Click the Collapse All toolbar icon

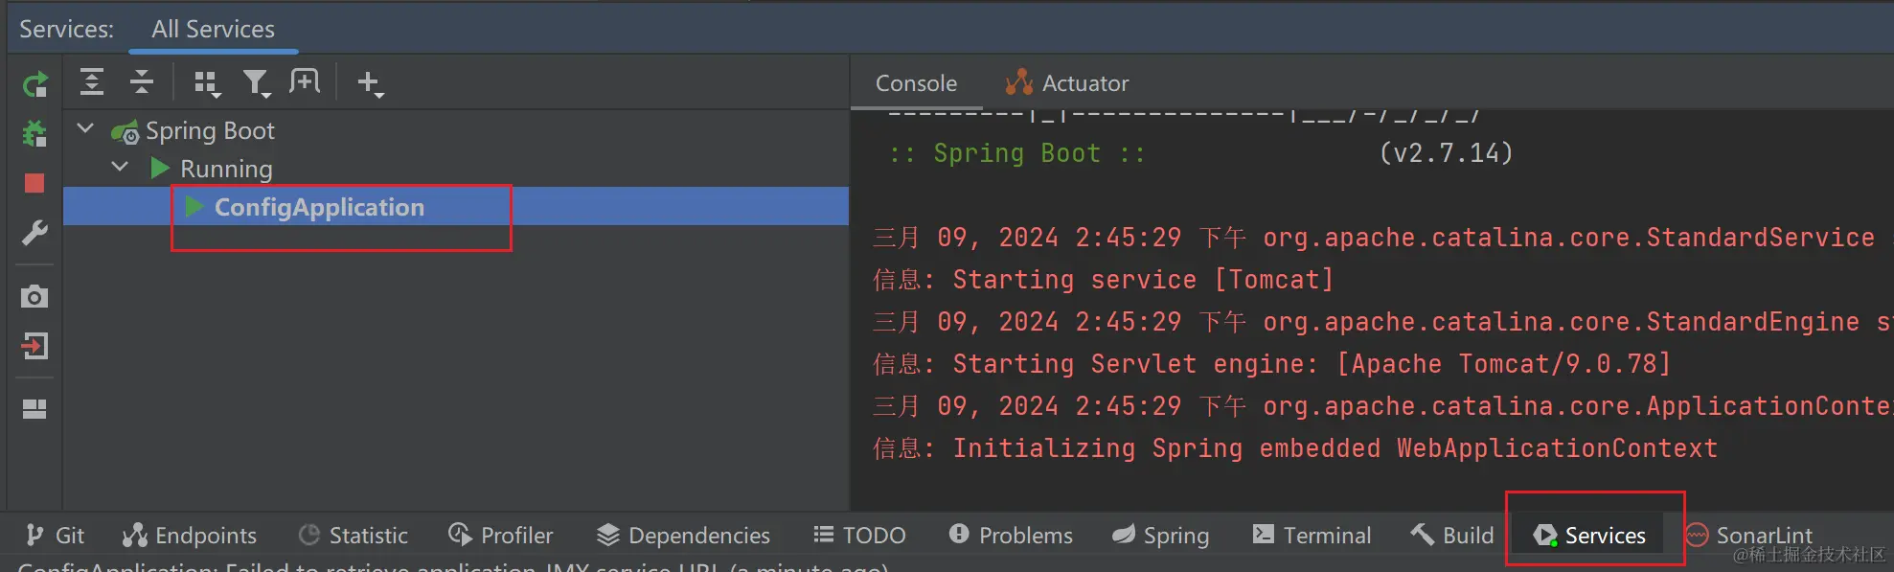[141, 82]
